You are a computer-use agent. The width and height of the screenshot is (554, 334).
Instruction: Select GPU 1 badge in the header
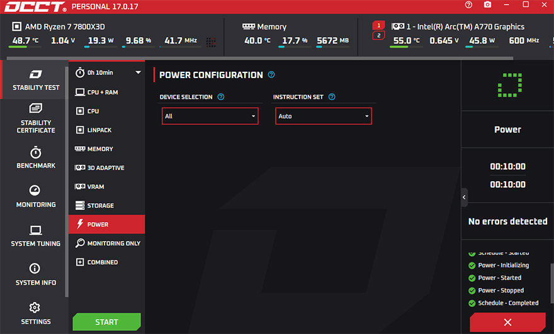[x=378, y=25]
